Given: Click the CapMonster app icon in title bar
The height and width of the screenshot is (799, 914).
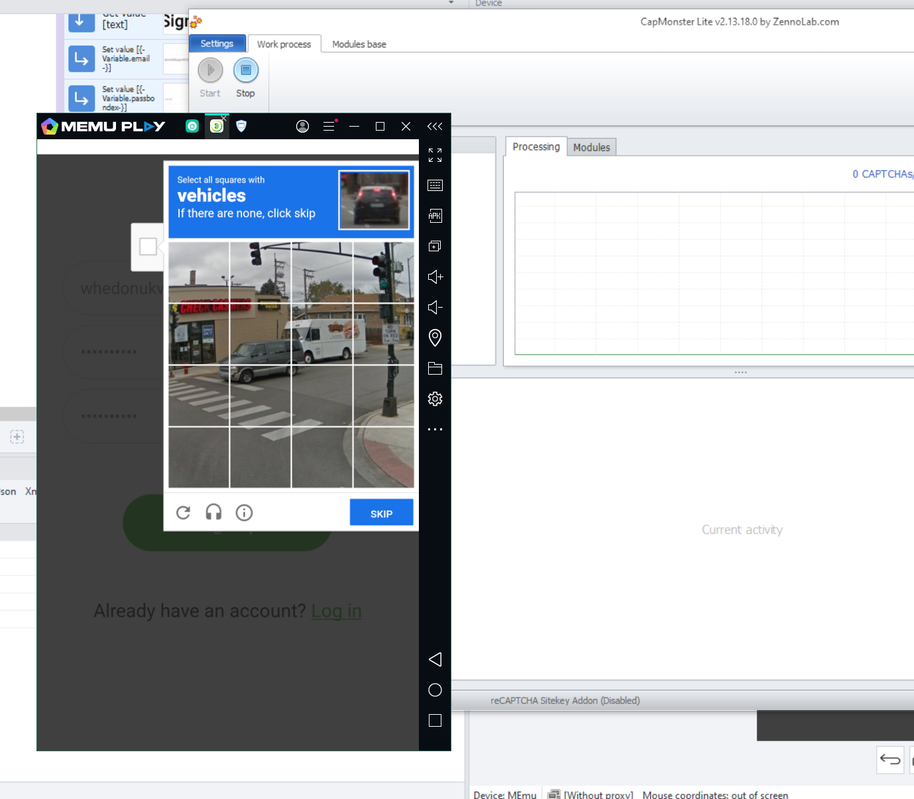Looking at the screenshot, I should (x=196, y=23).
